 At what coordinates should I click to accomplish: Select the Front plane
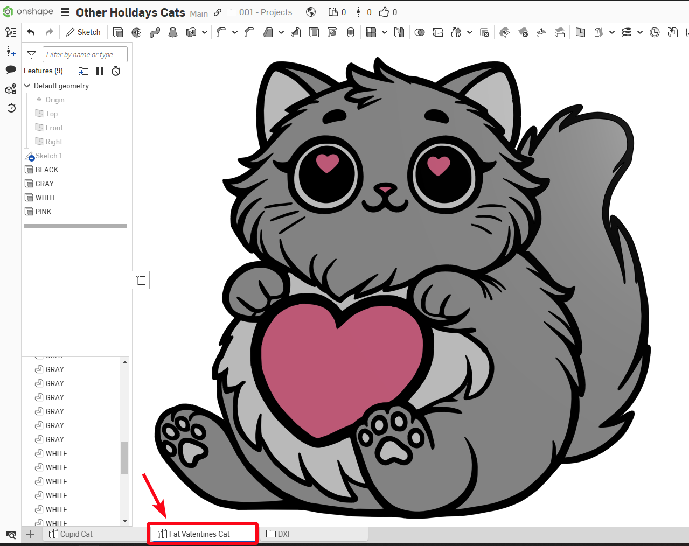coord(54,128)
